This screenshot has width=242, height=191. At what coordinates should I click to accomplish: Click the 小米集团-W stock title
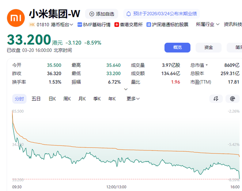[x=55, y=14]
